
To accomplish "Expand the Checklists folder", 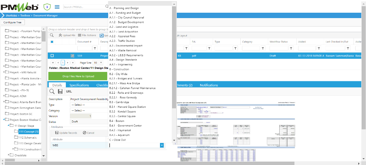I will pos(9,155).
